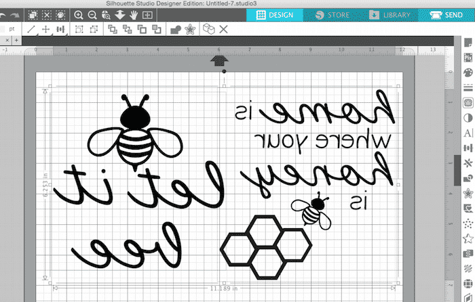The image size is (475, 302).
Task: Open the Line Style panel
Action: 468,87
